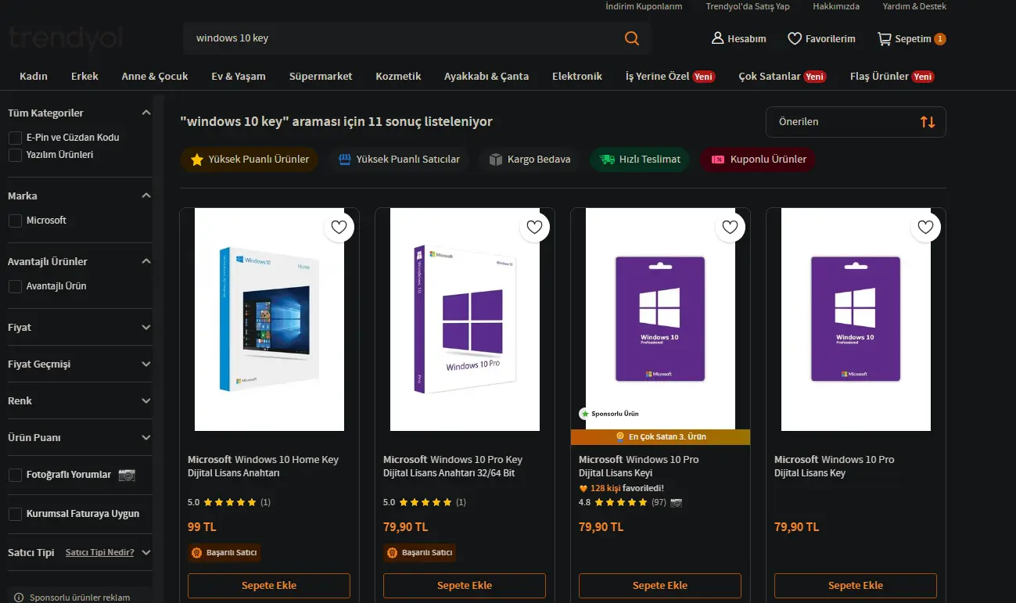Open Hesabım account menu
This screenshot has height=603, width=1016.
[738, 38]
